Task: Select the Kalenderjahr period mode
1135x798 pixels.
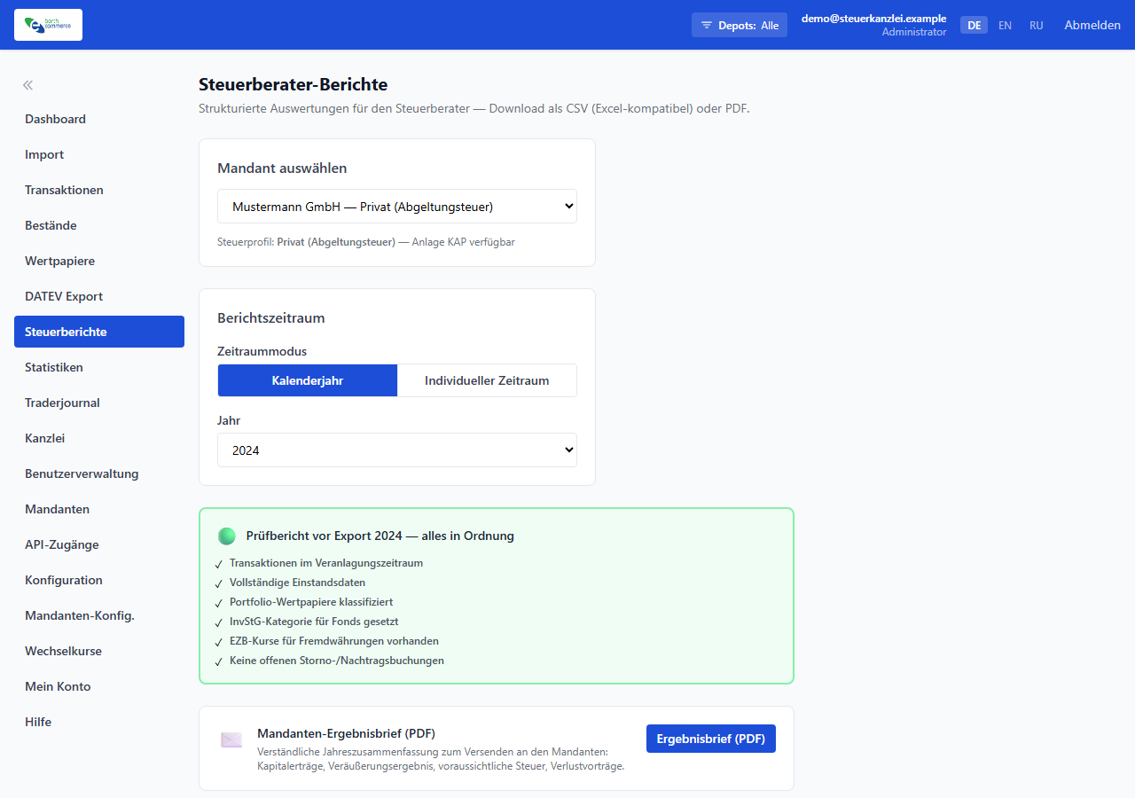Action: 308,380
